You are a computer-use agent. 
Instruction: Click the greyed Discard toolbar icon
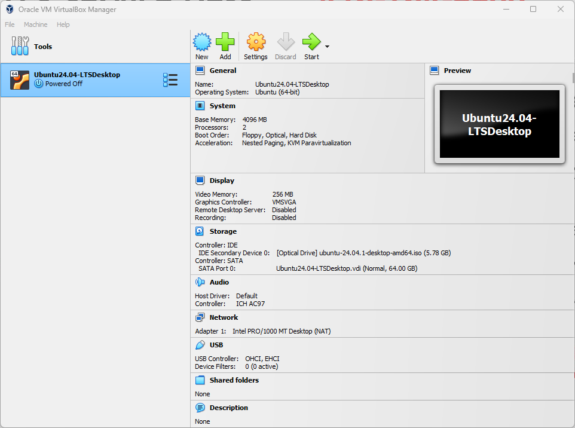tap(285, 42)
